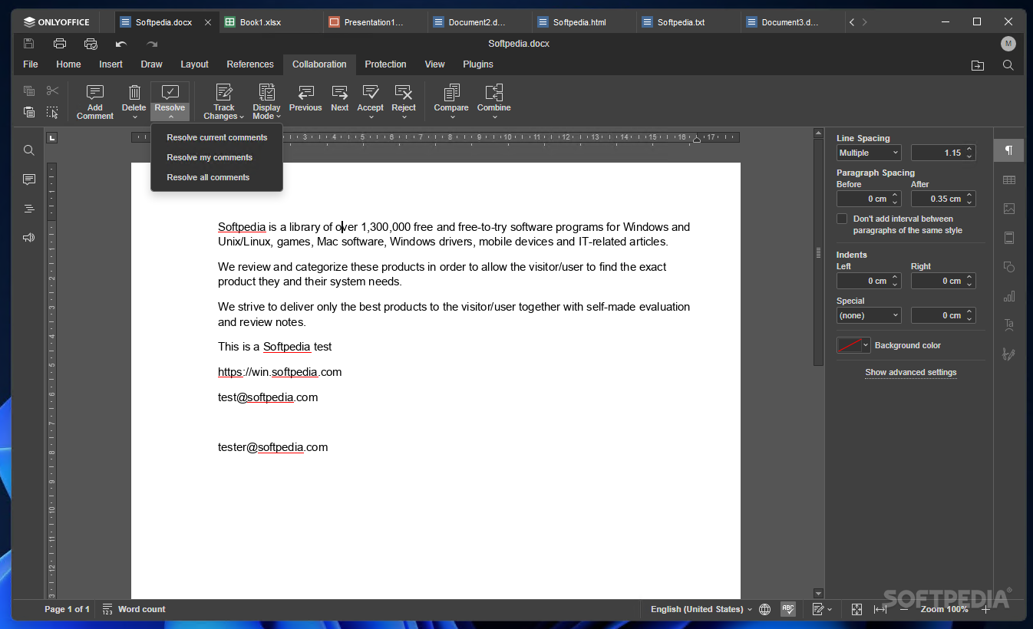Open Header and footer settings in sidebar
This screenshot has height=629, width=1033.
coord(1009,238)
